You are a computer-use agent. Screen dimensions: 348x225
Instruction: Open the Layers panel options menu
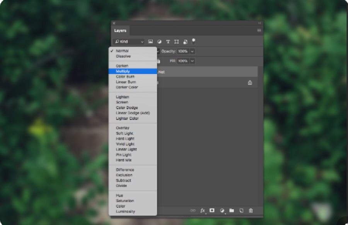[259, 30]
